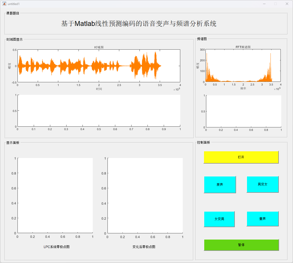Screen dimensions: 293x263
Task: Select the 童声 child voice button
Action: coord(262,219)
